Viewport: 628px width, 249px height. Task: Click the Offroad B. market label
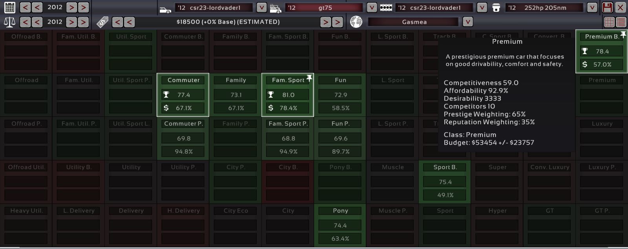click(26, 36)
